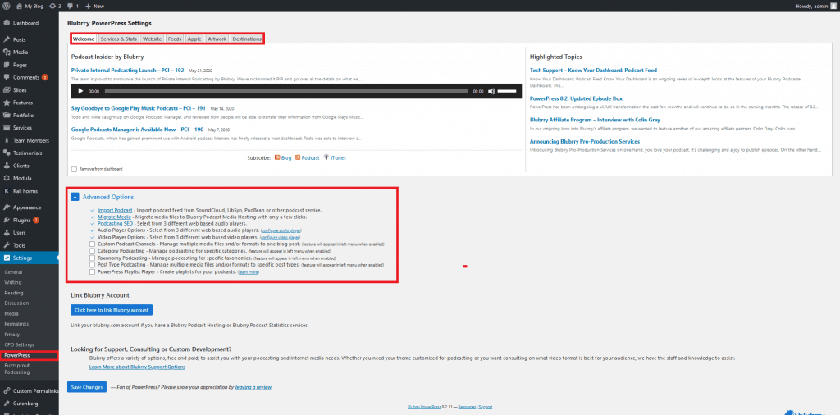Open Tech Support Know Your Dashboard topic
The image size is (840, 415).
593,71
